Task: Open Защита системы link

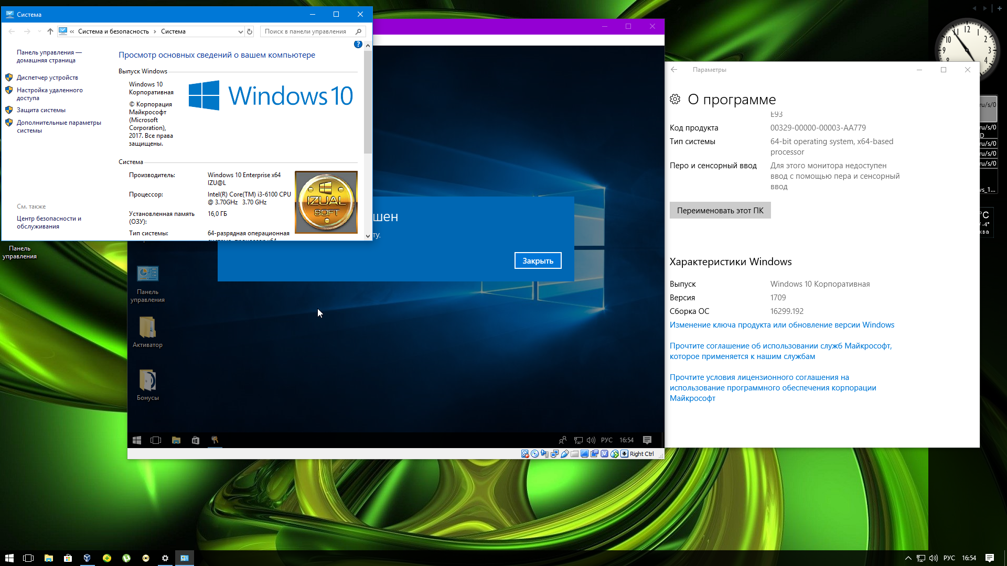Action: [x=41, y=110]
